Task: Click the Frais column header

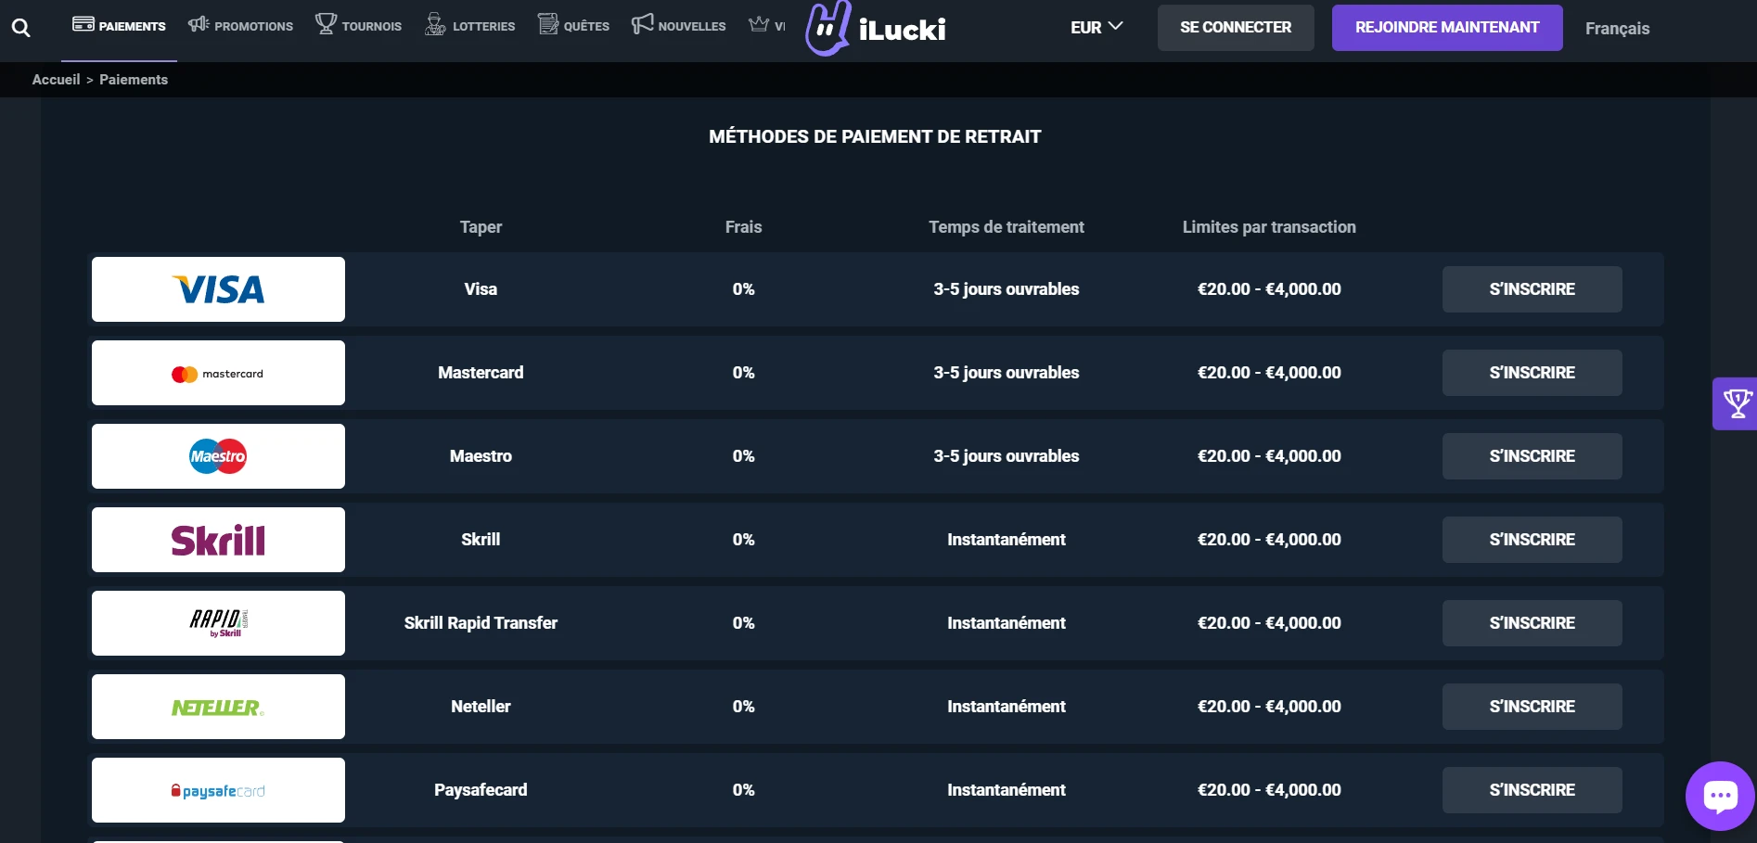Action: [x=743, y=227]
